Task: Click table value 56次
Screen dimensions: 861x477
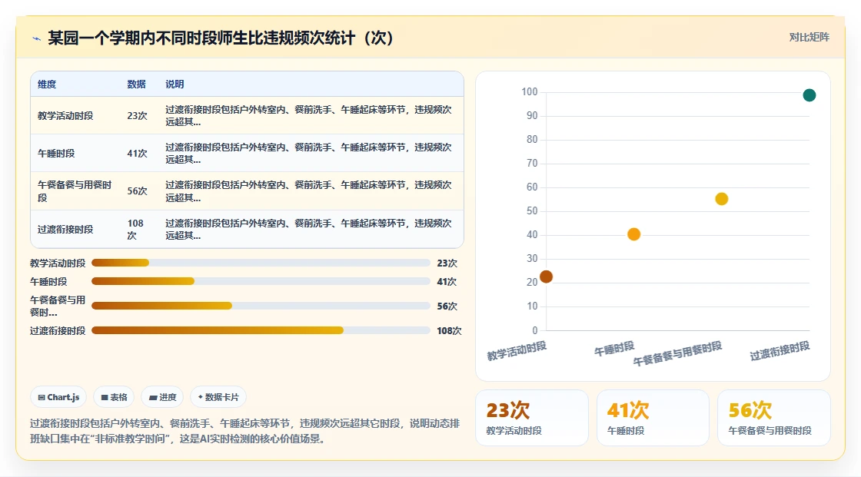Action: tap(138, 191)
